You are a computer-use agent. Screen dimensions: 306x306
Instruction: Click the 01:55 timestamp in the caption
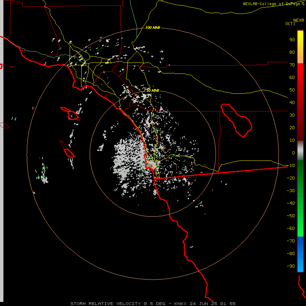228,304
